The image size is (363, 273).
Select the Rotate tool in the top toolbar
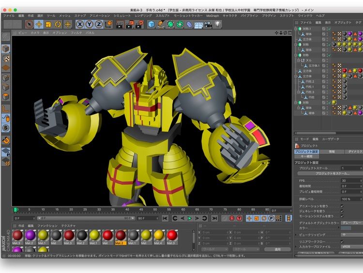(58, 24)
